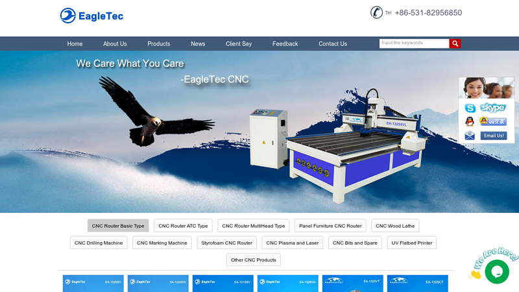Select CNC Router Basic Type tab
The height and width of the screenshot is (292, 519).
118,226
